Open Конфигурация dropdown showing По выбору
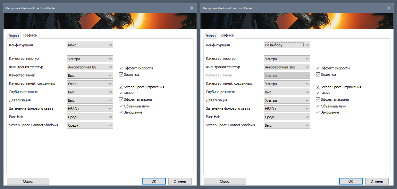The image size is (397, 189). (x=287, y=45)
